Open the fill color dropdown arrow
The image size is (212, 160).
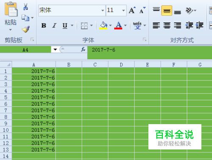(x=111, y=25)
